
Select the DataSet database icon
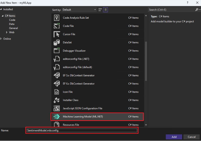point(57,42)
